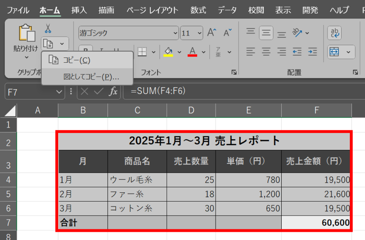Expand fill color dropdown arrow
Screen dimensions: 365x240
(179, 52)
